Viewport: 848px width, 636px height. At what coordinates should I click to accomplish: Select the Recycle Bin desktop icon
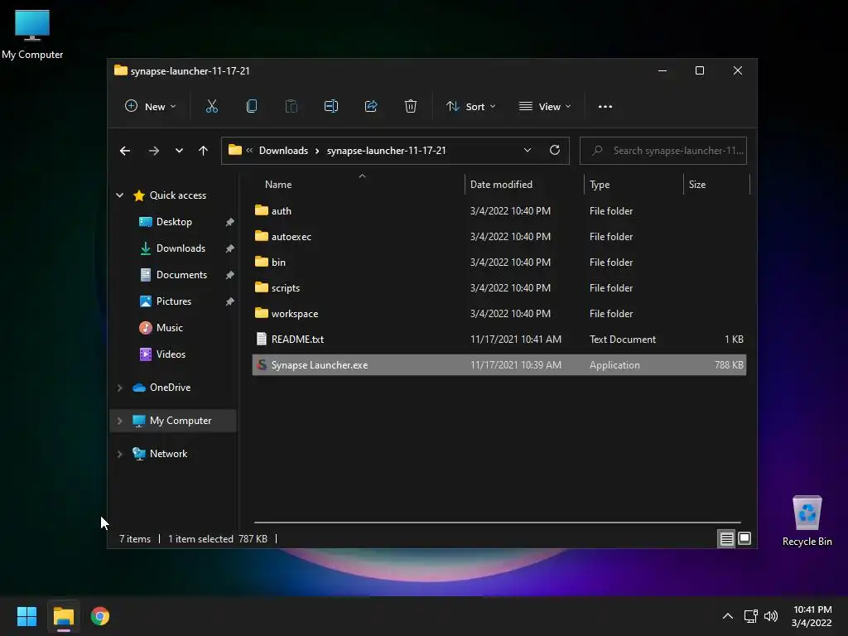click(807, 522)
